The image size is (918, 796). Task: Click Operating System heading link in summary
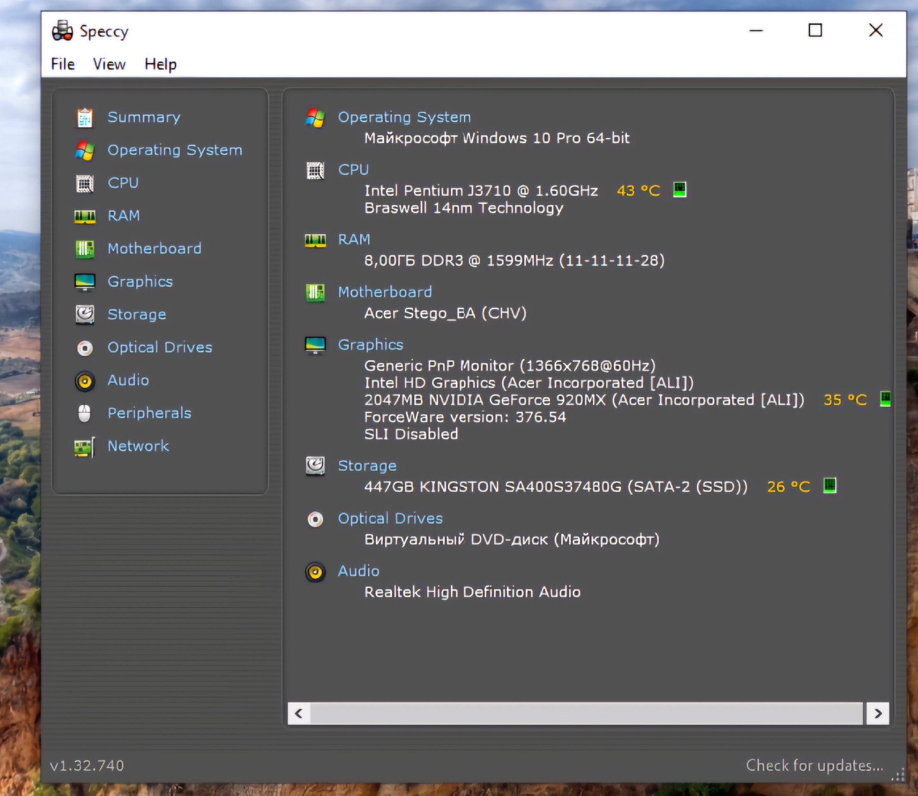pyautogui.click(x=404, y=117)
